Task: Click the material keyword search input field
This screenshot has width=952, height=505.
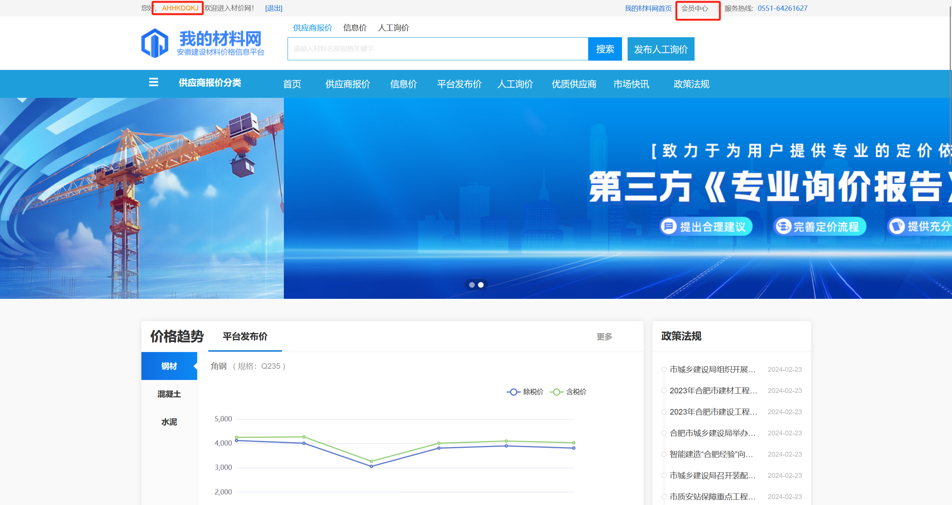Action: click(x=437, y=49)
